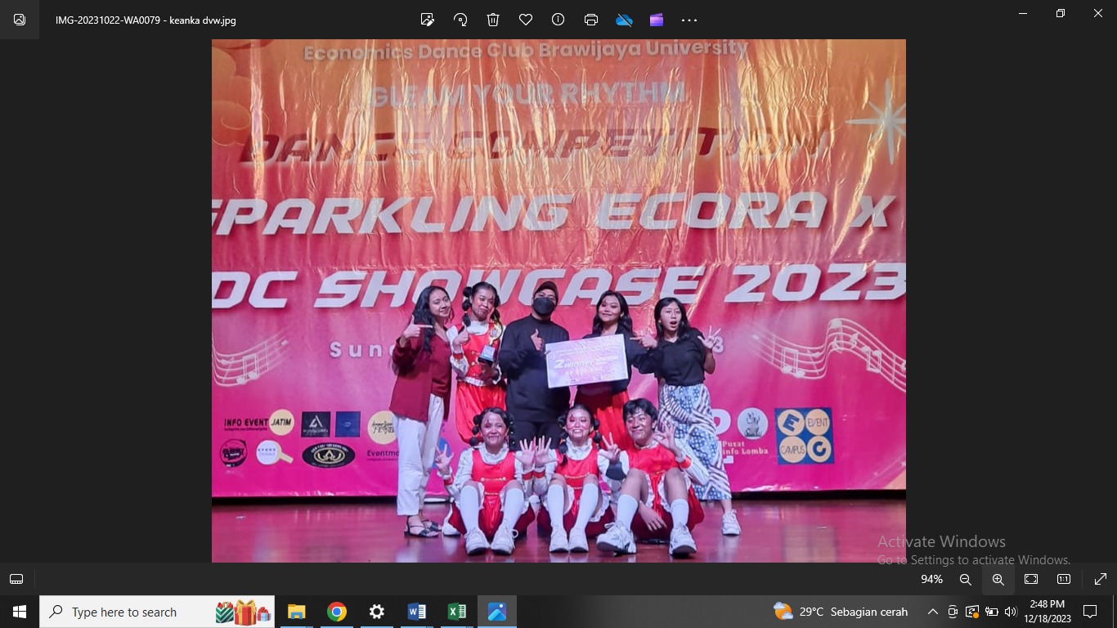The image size is (1117, 628).
Task: Open OneDrive backup status icon
Action: tap(624, 20)
